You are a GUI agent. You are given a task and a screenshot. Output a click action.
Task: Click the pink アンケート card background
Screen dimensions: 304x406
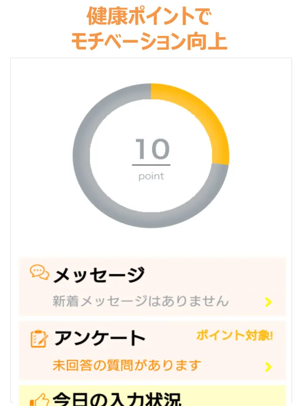pos(152,350)
